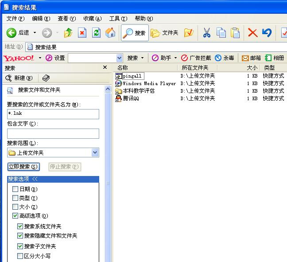Open the 收藏(A) menu
This screenshot has width=287, height=262.
tap(93, 19)
